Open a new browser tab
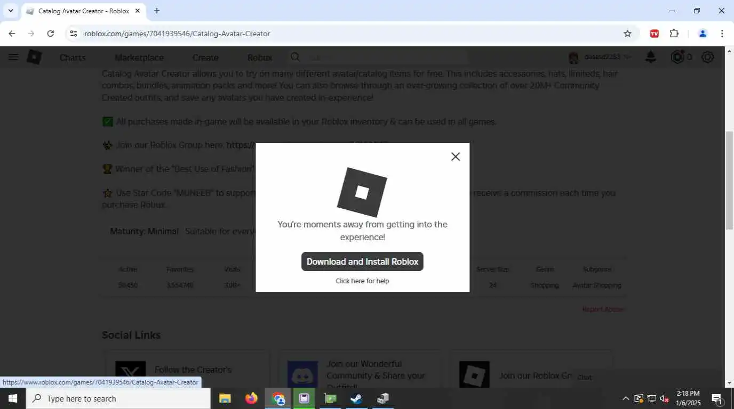Viewport: 734px width, 409px height. tap(157, 11)
